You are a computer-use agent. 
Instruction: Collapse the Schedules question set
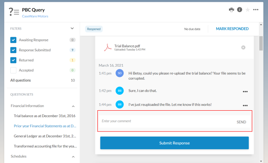click(x=73, y=156)
